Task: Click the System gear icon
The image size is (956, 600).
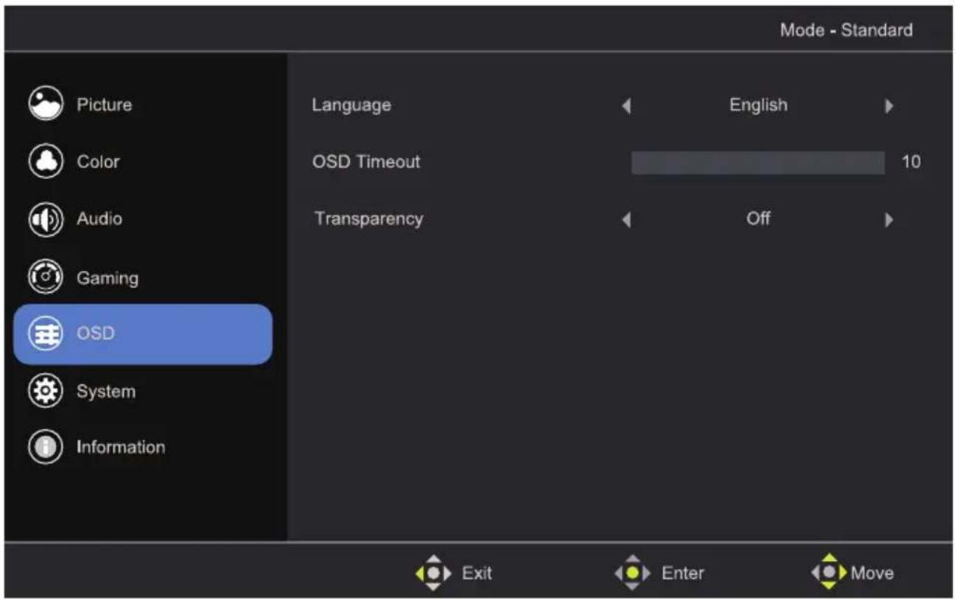Action: point(46,391)
